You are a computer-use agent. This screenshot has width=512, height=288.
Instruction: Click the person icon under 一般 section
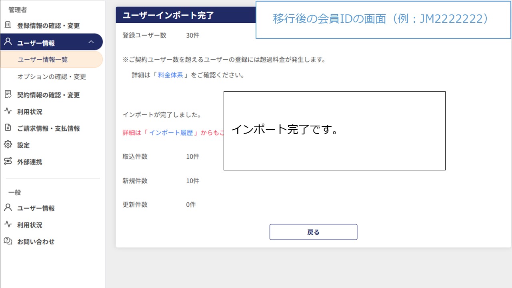(8, 208)
